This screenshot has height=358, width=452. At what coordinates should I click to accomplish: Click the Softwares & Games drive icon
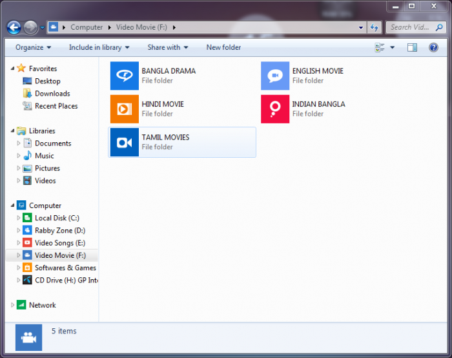tap(27, 268)
